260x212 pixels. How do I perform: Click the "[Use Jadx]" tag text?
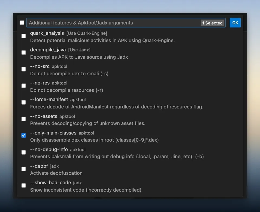coord(79,50)
